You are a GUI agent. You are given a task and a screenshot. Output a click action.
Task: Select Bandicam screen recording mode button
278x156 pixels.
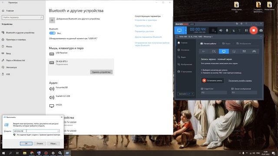coord(179,30)
